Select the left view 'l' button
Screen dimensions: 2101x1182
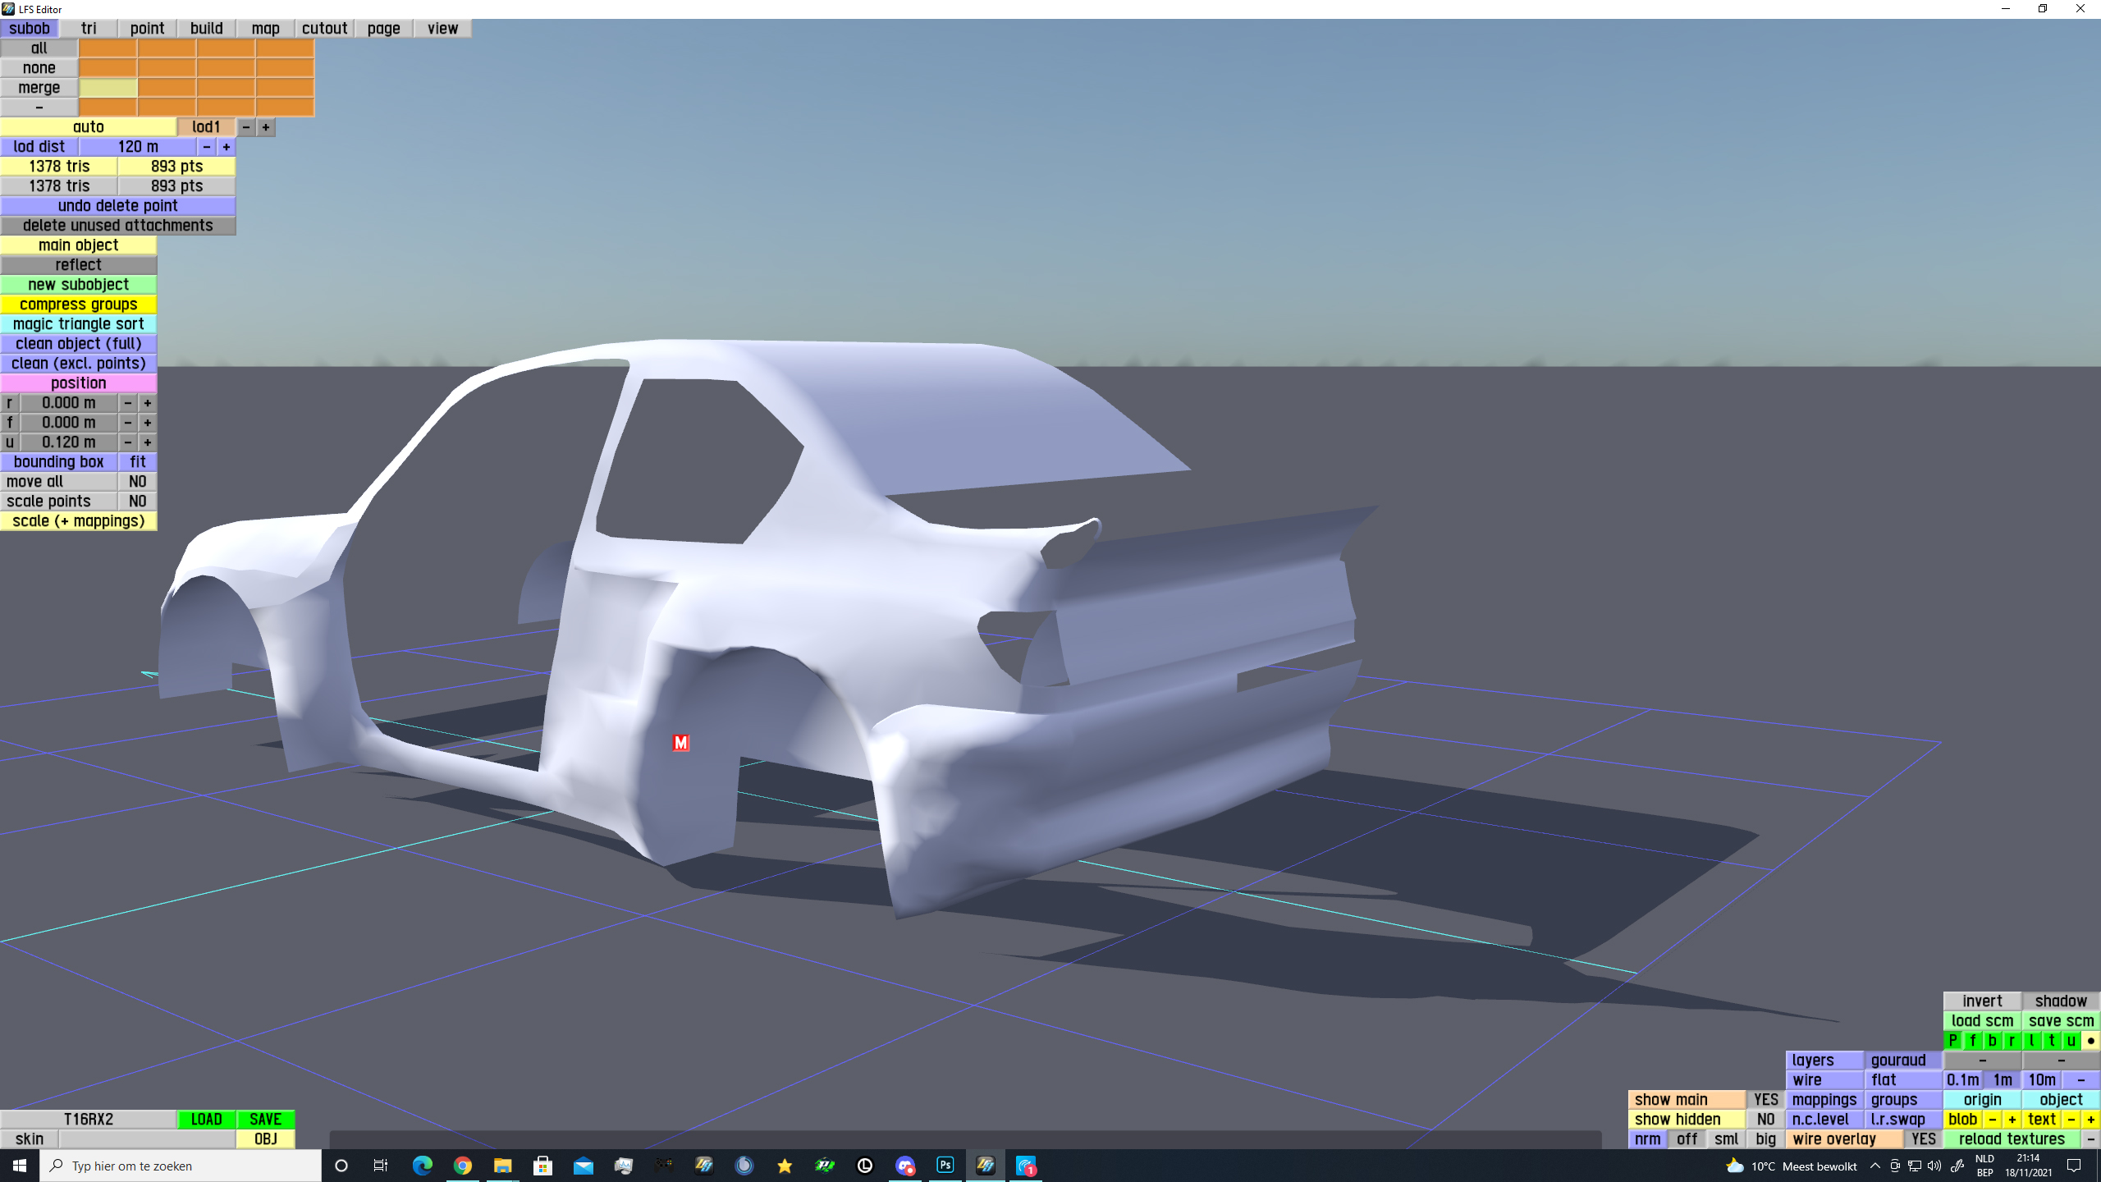[x=2032, y=1041]
